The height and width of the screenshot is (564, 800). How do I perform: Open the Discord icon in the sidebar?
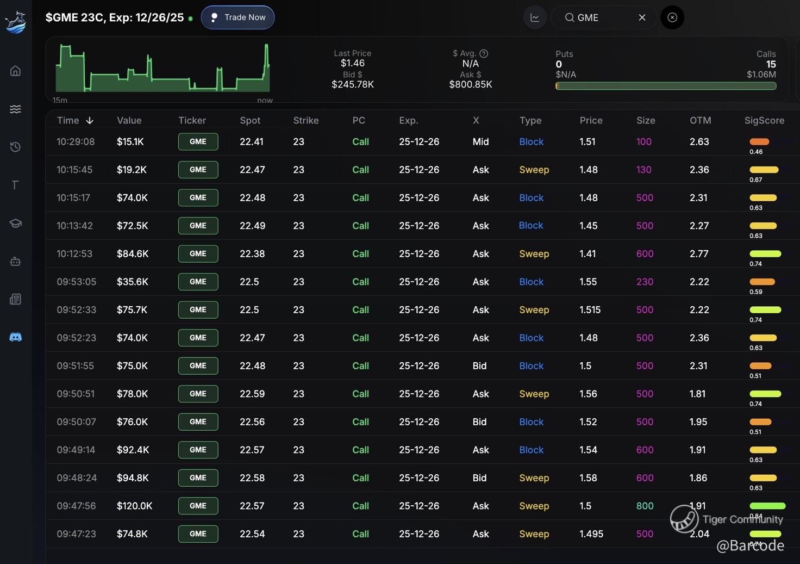[15, 337]
